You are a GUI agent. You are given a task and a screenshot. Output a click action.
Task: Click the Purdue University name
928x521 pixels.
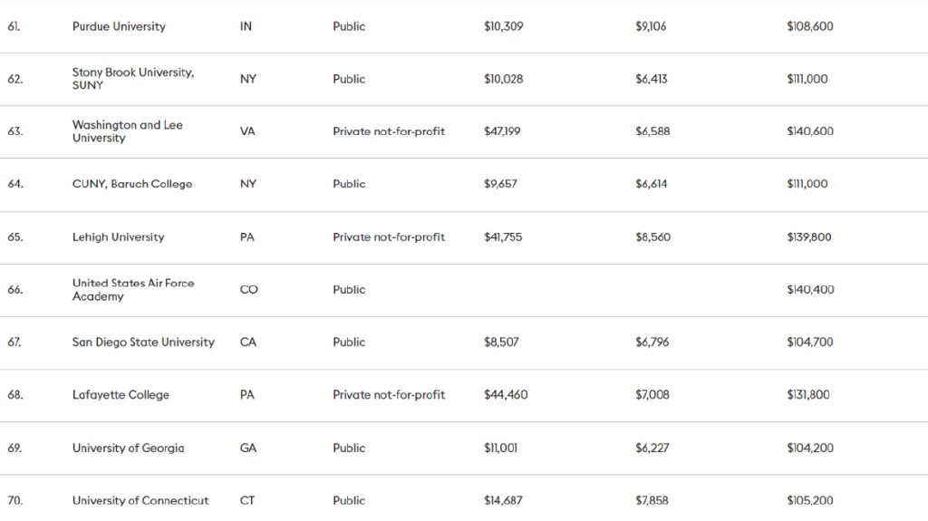click(x=119, y=26)
